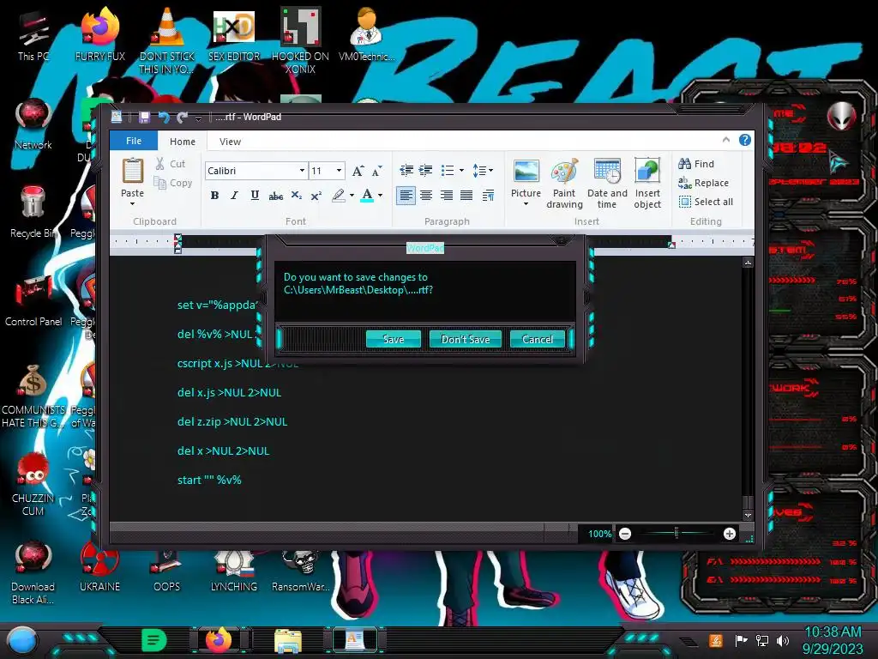Toggle Superscript formatting
This screenshot has width=878, height=659.
coord(316,195)
